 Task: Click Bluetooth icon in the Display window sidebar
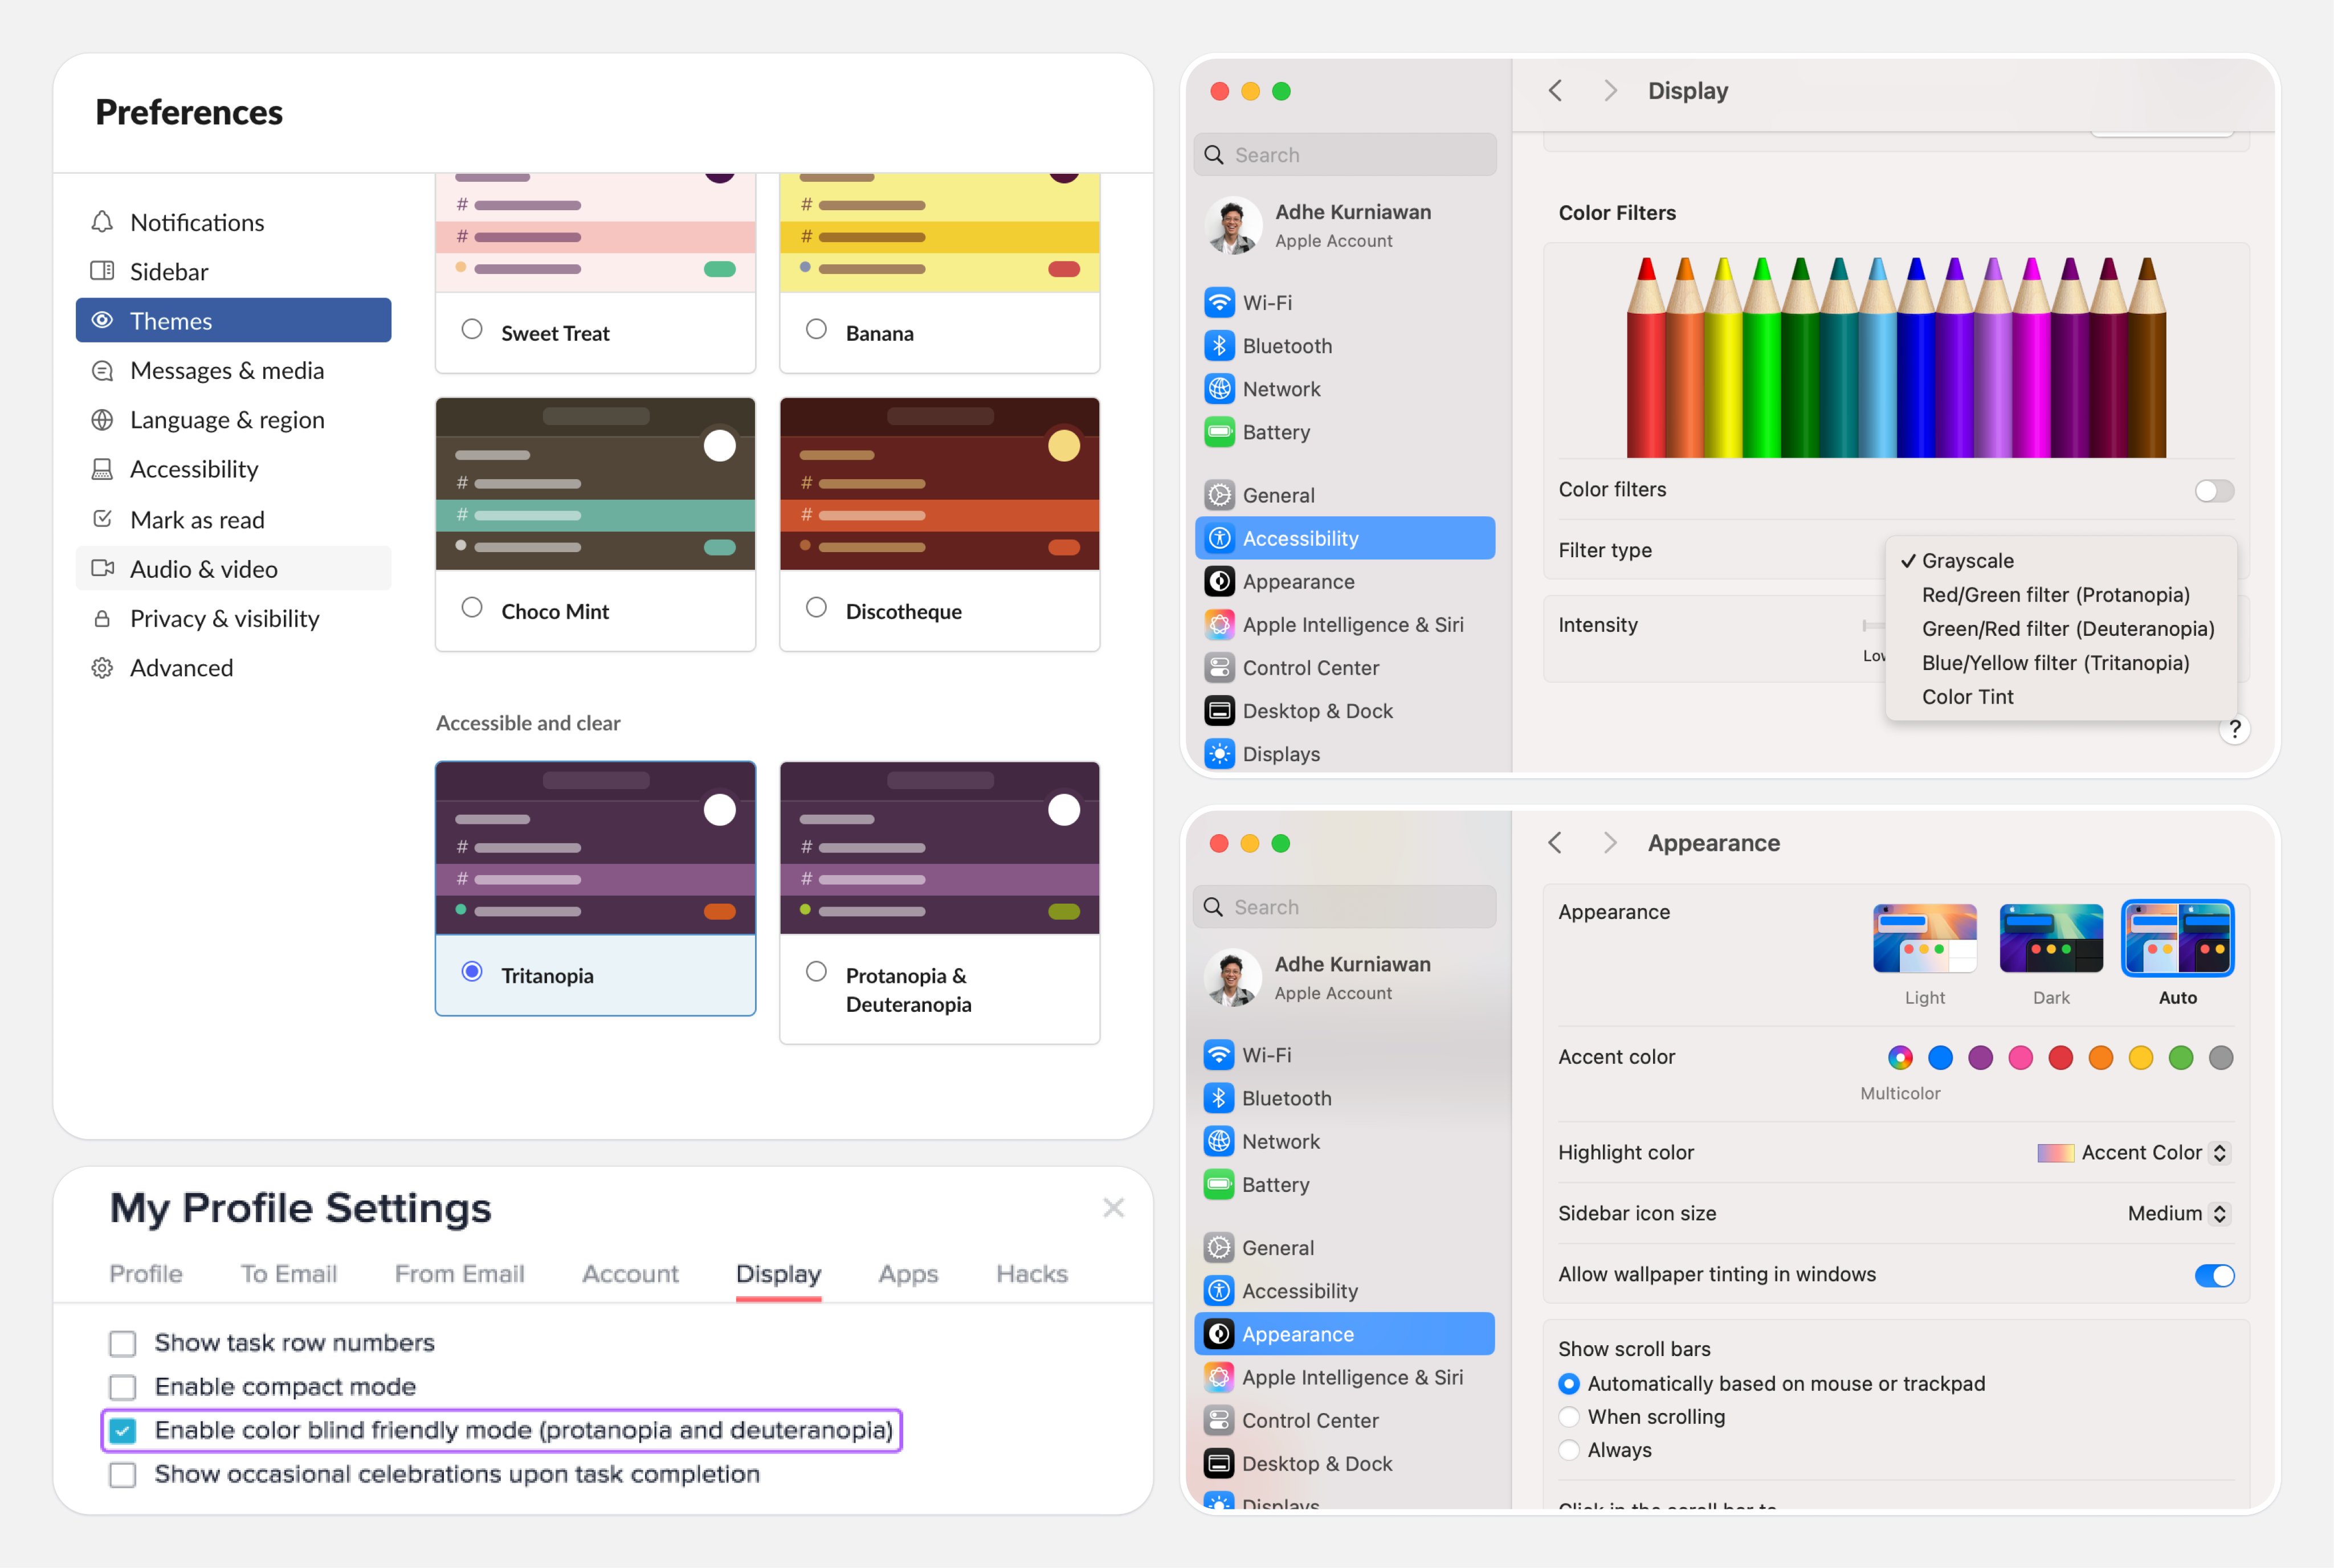pyautogui.click(x=1219, y=345)
